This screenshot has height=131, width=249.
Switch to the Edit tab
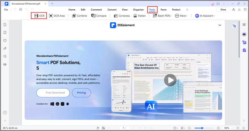tap(83, 10)
